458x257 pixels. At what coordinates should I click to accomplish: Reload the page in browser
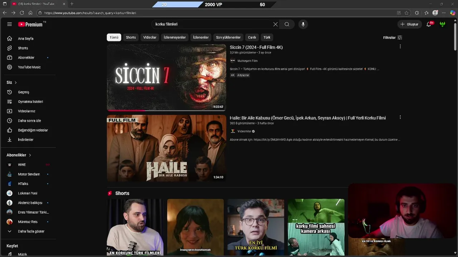22,13
